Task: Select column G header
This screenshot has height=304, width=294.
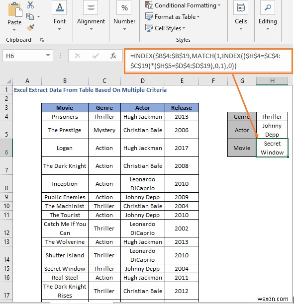Action: coord(242,81)
